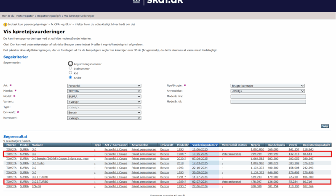Select the Registreringsnummer search method

coord(70,64)
